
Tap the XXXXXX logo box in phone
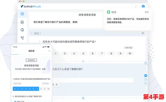(31, 60)
